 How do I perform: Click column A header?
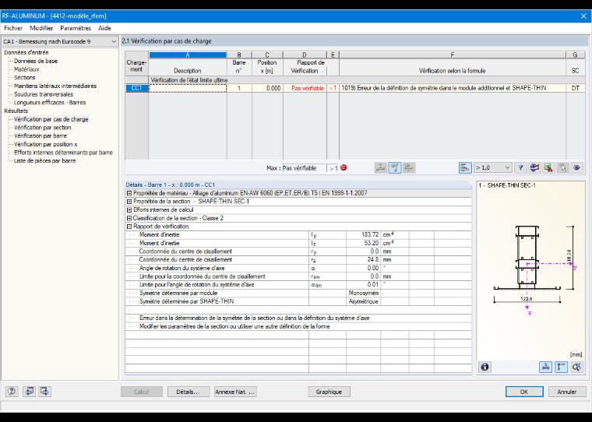188,55
